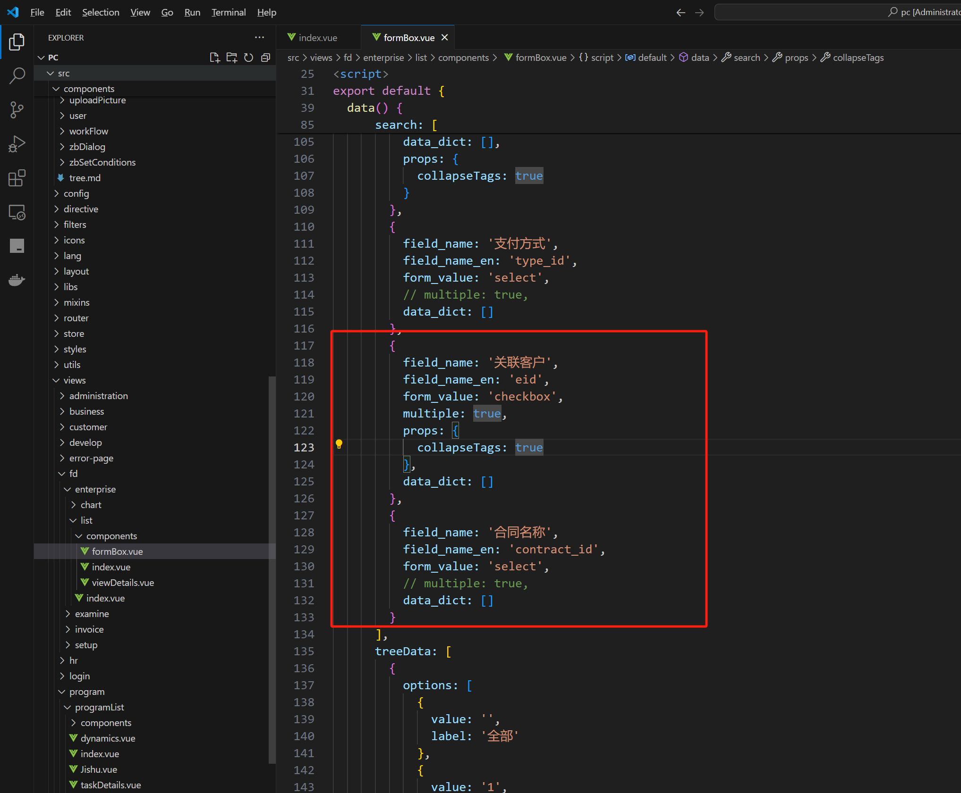Viewport: 961px width, 793px height.
Task: Open the Explorer view in activity bar
Action: [17, 42]
